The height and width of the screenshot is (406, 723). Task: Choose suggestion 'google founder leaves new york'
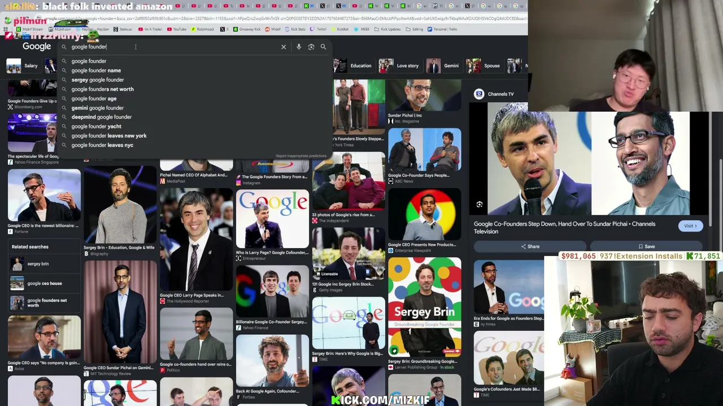click(192, 136)
